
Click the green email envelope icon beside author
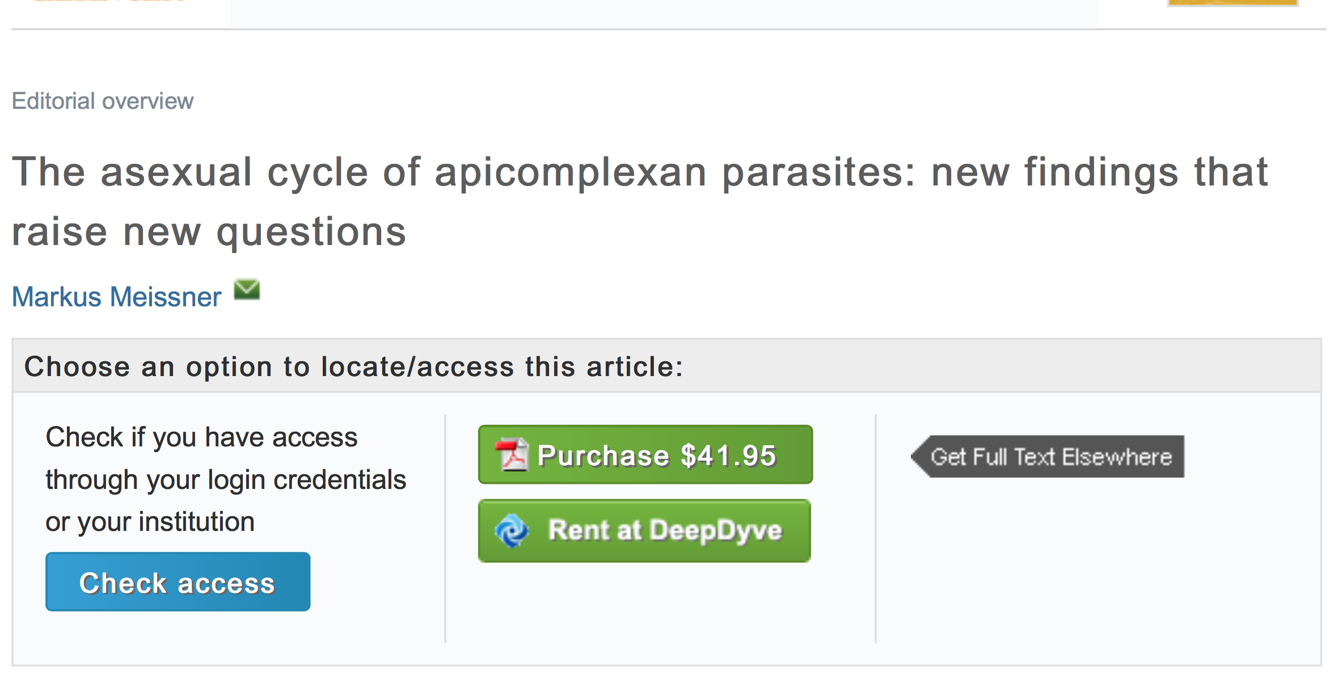coord(247,290)
